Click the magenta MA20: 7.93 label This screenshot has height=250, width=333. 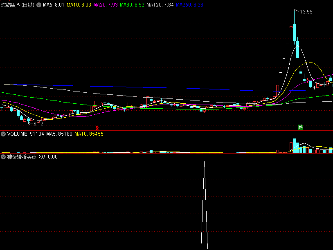[106, 5]
